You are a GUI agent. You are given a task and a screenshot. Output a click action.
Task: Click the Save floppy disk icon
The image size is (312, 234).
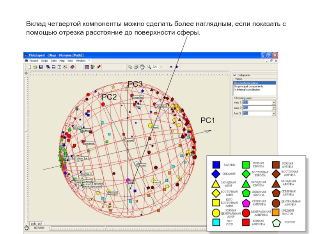41,67
